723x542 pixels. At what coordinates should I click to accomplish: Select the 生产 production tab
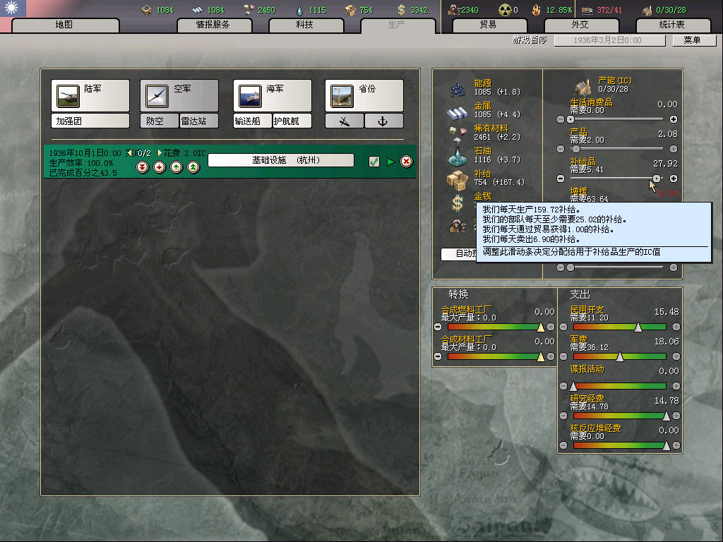398,25
